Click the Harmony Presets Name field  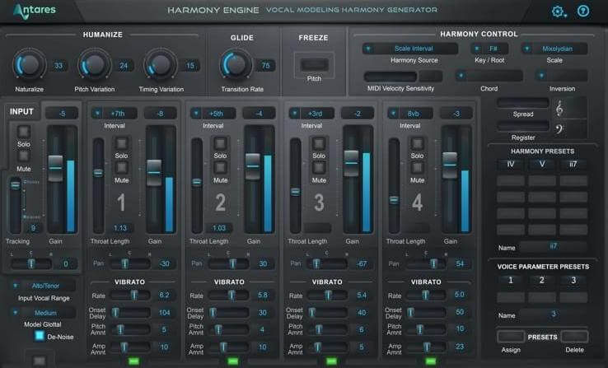point(553,247)
